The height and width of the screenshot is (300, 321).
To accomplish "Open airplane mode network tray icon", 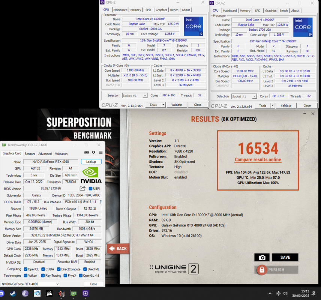I will (278, 294).
